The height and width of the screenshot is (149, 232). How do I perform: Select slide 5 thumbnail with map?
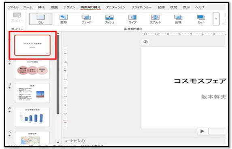click(x=32, y=138)
